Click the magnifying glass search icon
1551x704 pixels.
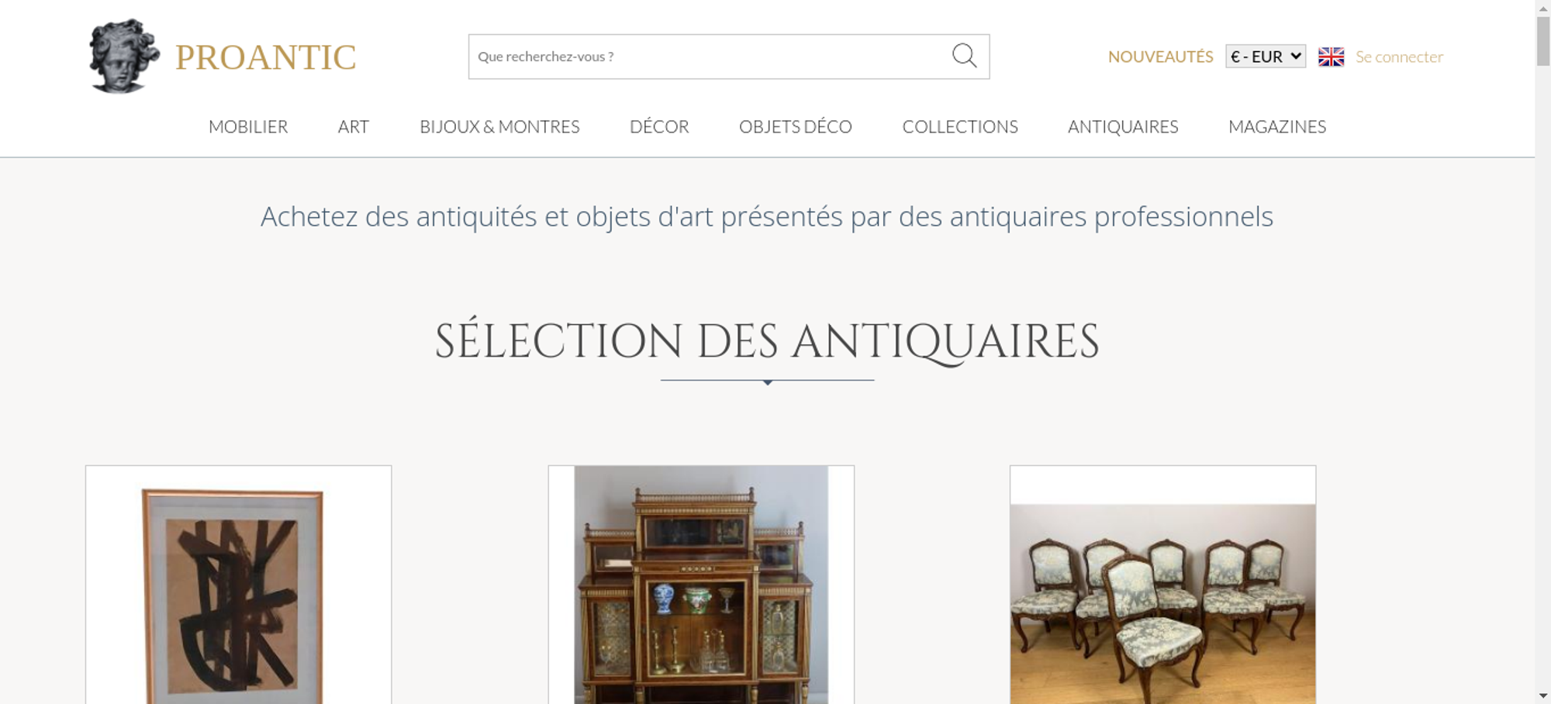(964, 56)
